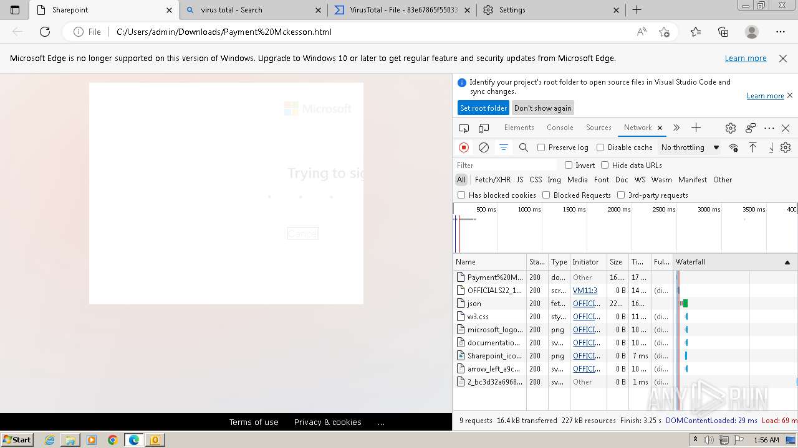Screen dimensions: 798x448
Task: Open Chrome from the taskbar
Action: pyautogui.click(x=113, y=440)
